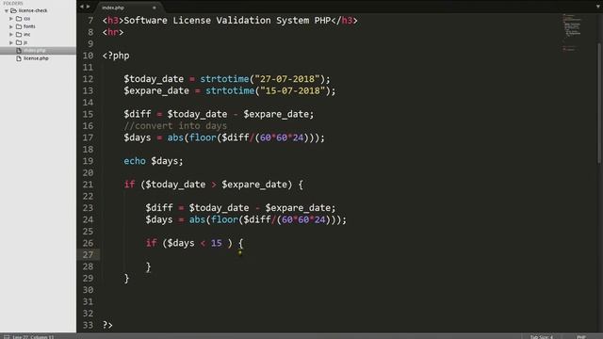
Task: Expand the fonts folder arrow
Action: (x=11, y=26)
